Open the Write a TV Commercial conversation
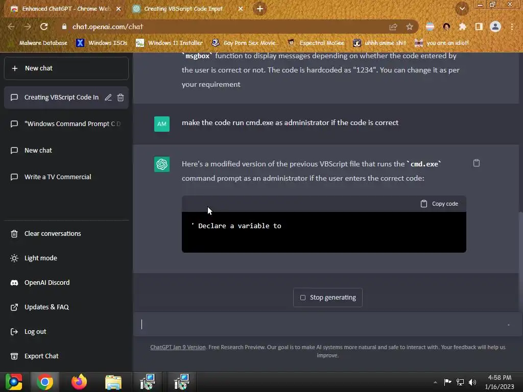This screenshot has height=392, width=523. 66,177
